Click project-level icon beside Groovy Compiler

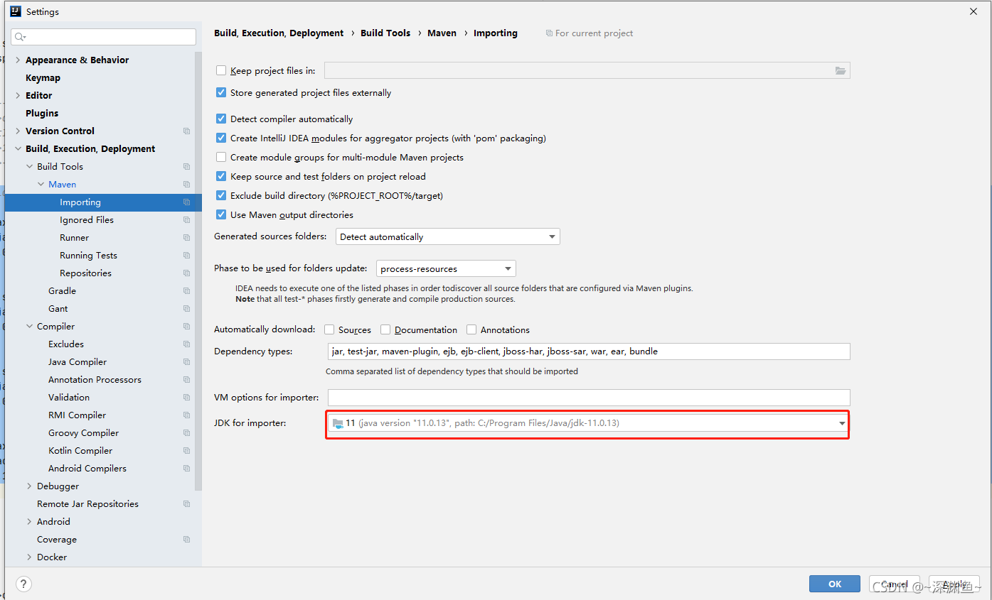(x=186, y=432)
